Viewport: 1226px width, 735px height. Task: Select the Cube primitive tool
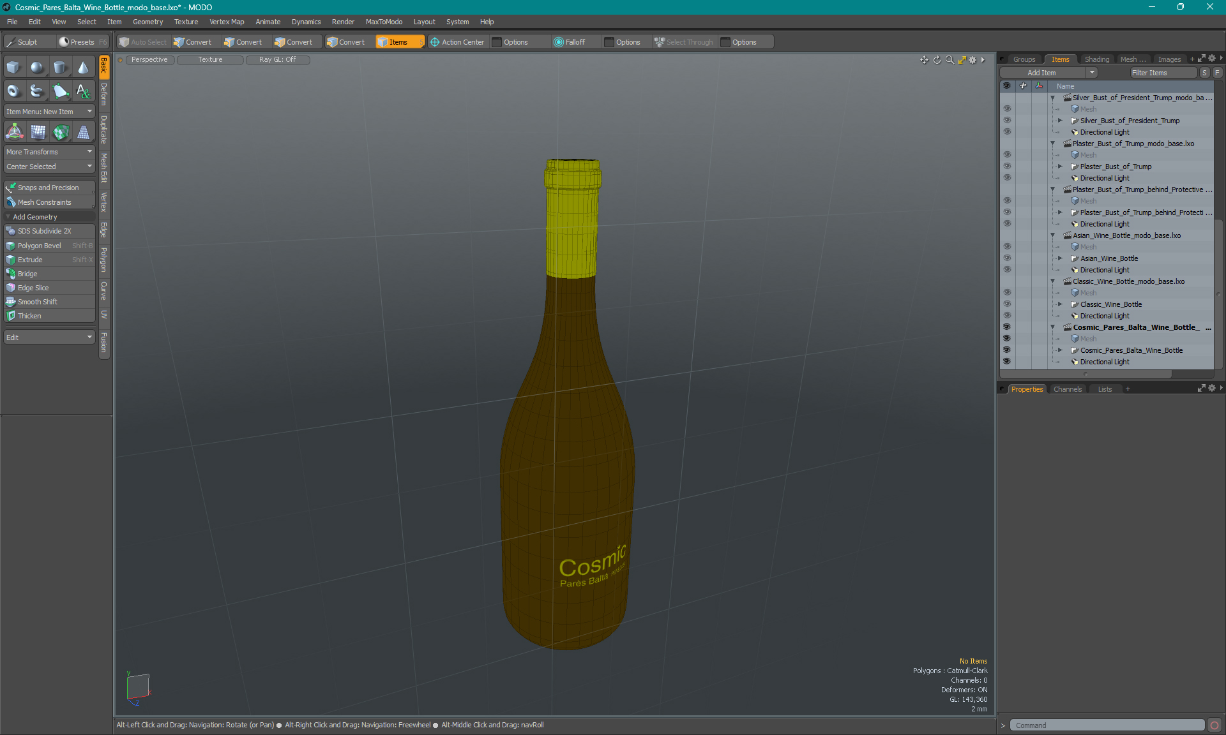click(13, 68)
